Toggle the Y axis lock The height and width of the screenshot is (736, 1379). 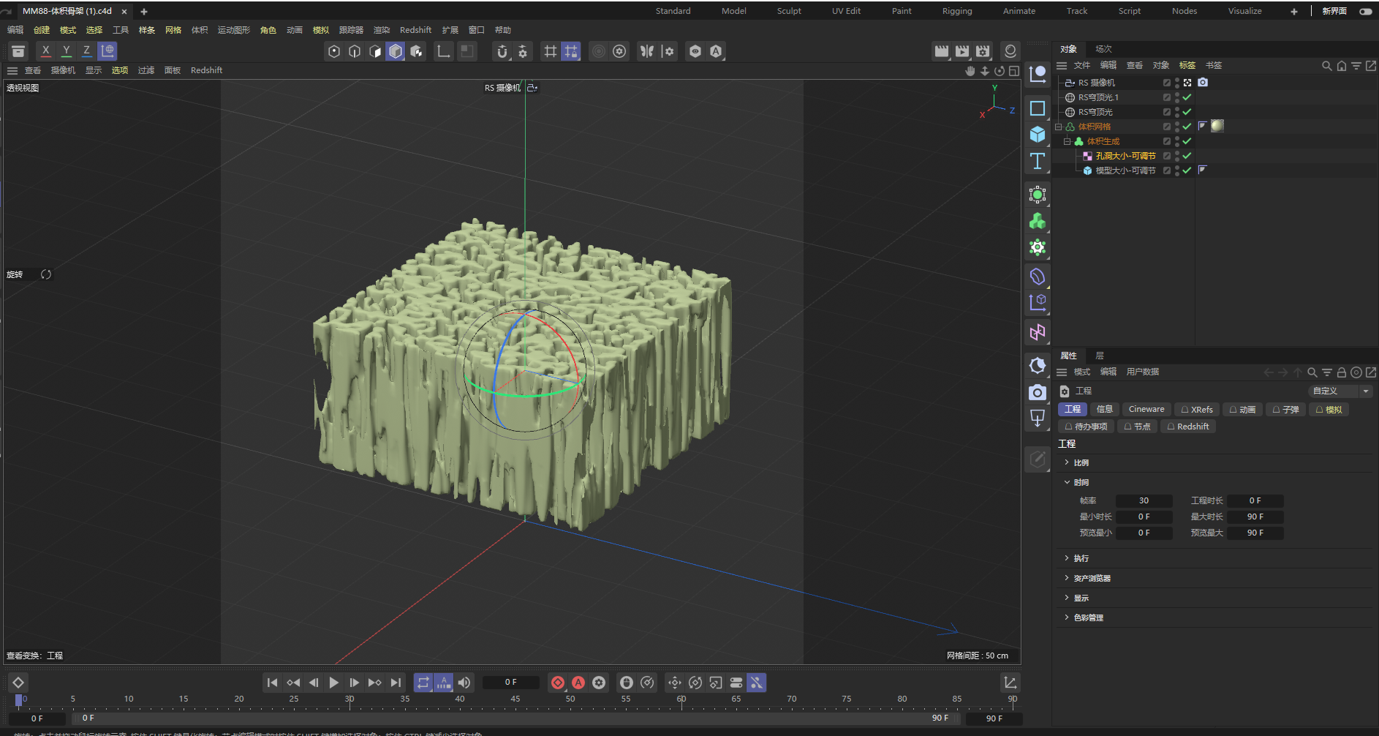(67, 50)
